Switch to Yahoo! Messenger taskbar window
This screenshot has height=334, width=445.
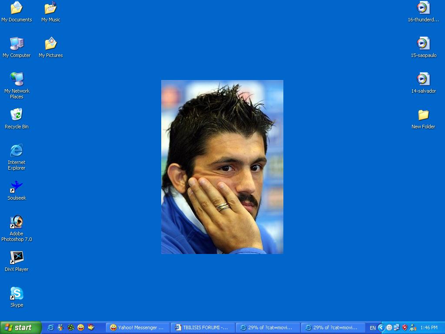[x=137, y=327]
